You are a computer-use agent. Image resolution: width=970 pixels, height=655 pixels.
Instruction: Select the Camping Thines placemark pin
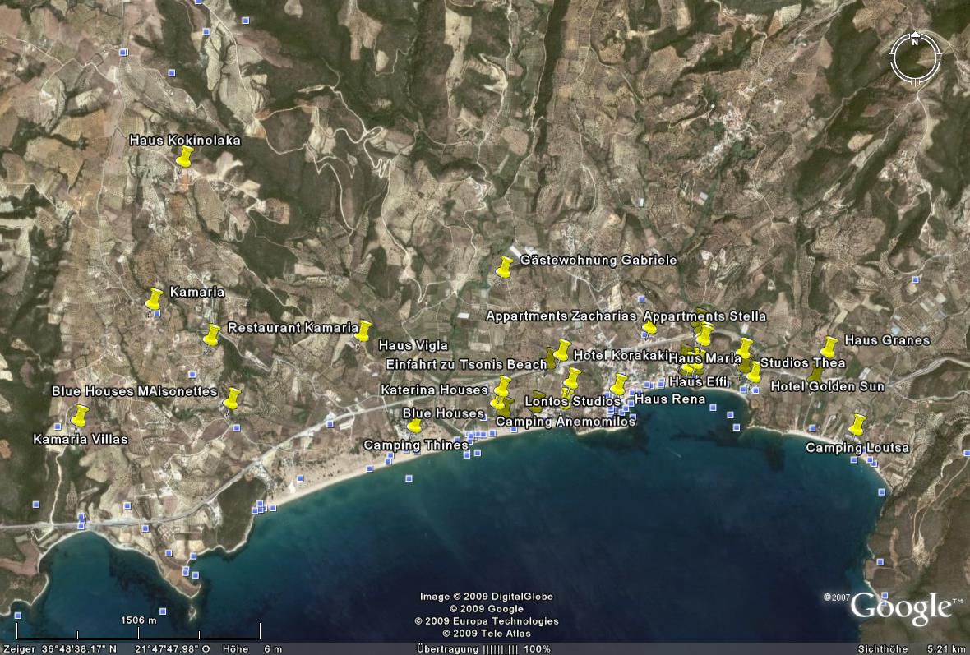pyautogui.click(x=415, y=426)
